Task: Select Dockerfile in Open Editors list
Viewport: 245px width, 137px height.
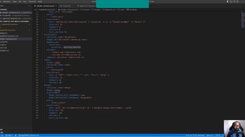Action: pyautogui.click(x=16, y=16)
